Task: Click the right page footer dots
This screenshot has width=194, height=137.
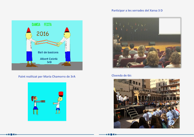Action: tap(111, 134)
